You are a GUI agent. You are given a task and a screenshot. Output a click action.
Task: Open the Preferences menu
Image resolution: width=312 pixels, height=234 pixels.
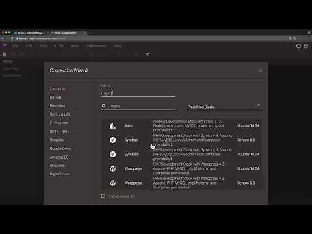click(x=97, y=46)
